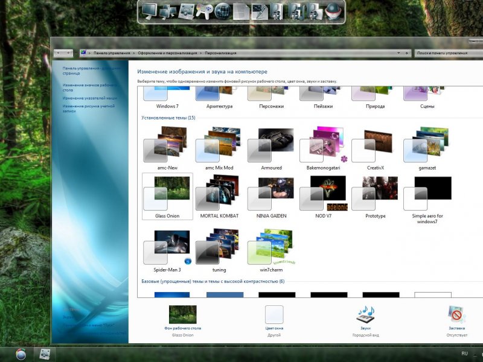
Task: Expand the address bar history dropdown
Action: (398, 53)
